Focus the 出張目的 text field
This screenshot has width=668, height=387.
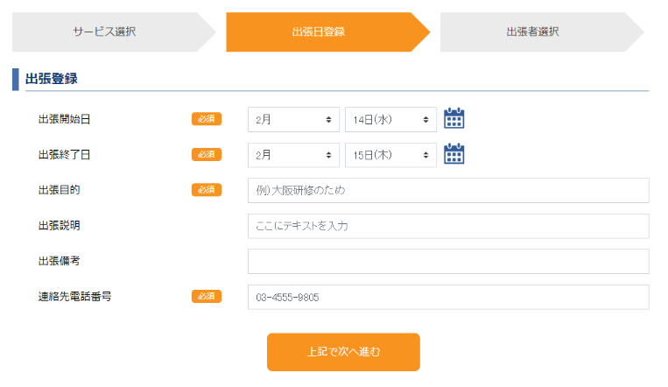pos(448,190)
